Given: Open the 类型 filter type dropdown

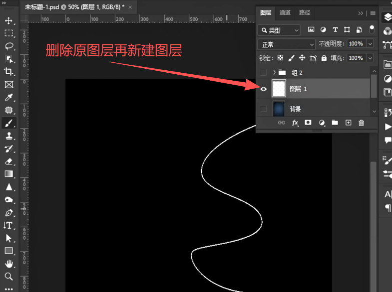Looking at the screenshot, I should pos(279,30).
